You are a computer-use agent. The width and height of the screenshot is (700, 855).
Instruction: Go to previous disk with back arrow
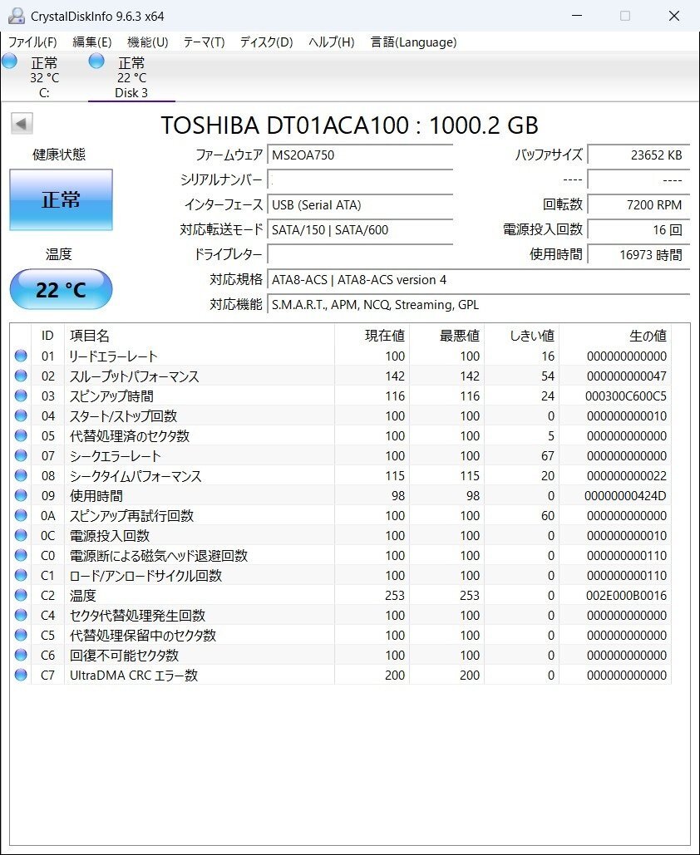[22, 124]
